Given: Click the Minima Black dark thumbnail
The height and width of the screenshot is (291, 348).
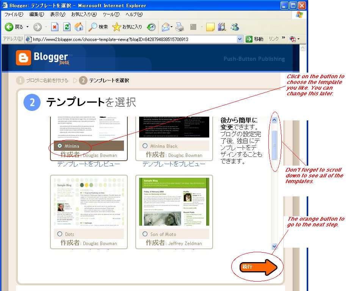Looking at the screenshot, I should click(174, 127).
